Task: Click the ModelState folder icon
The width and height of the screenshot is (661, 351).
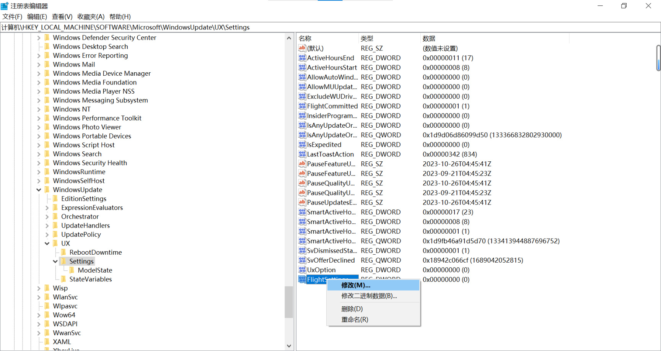Action: pos(72,270)
